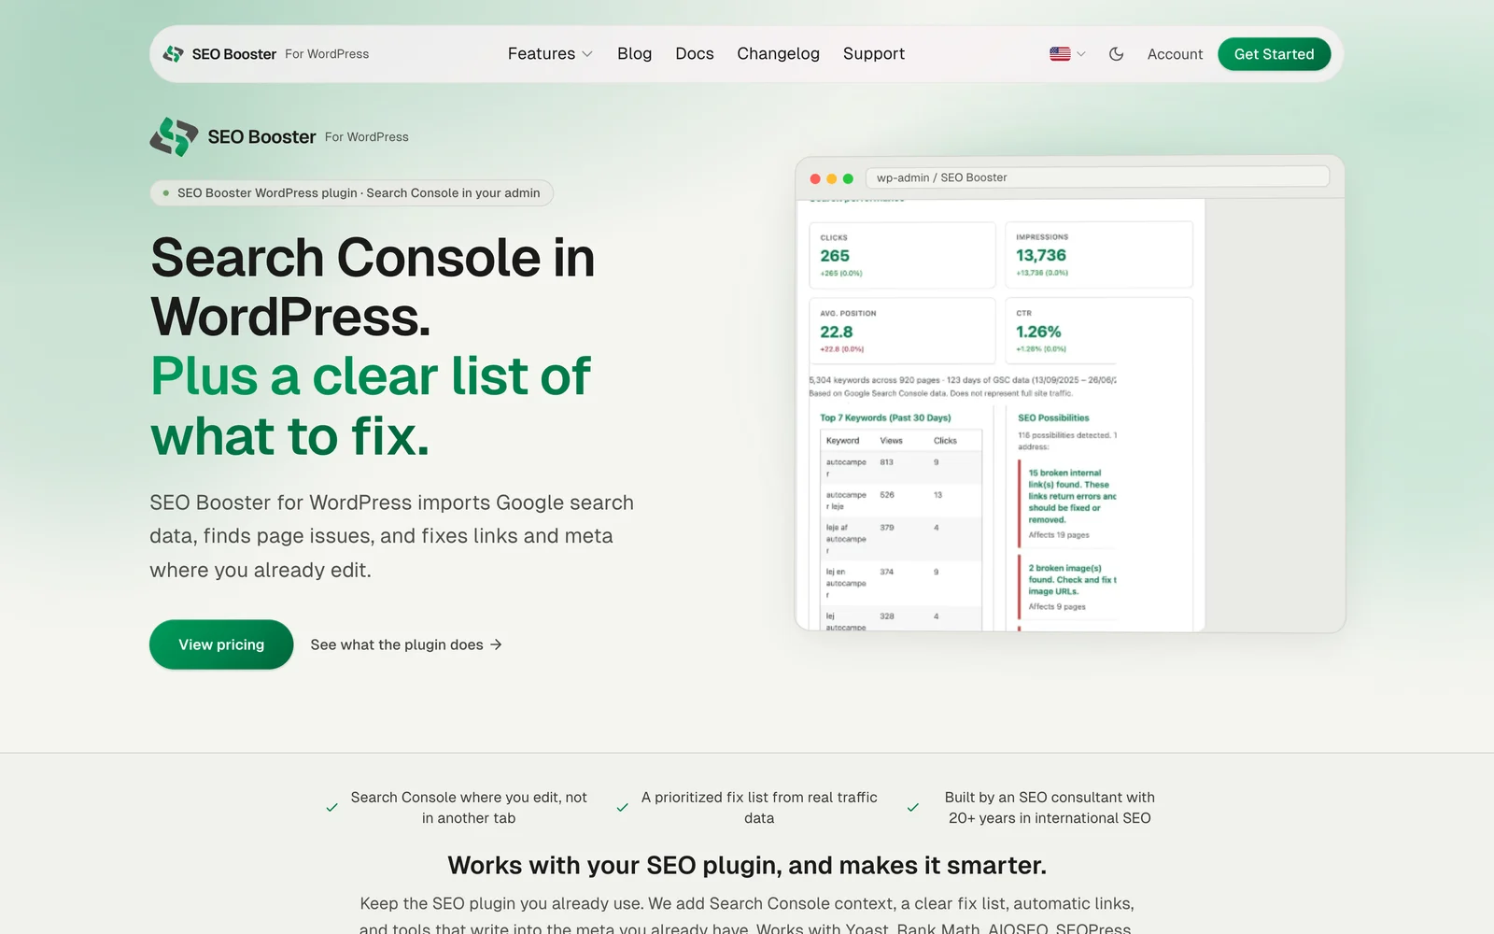Viewport: 1494px width, 934px height.
Task: Open the Support page
Action: [874, 53]
